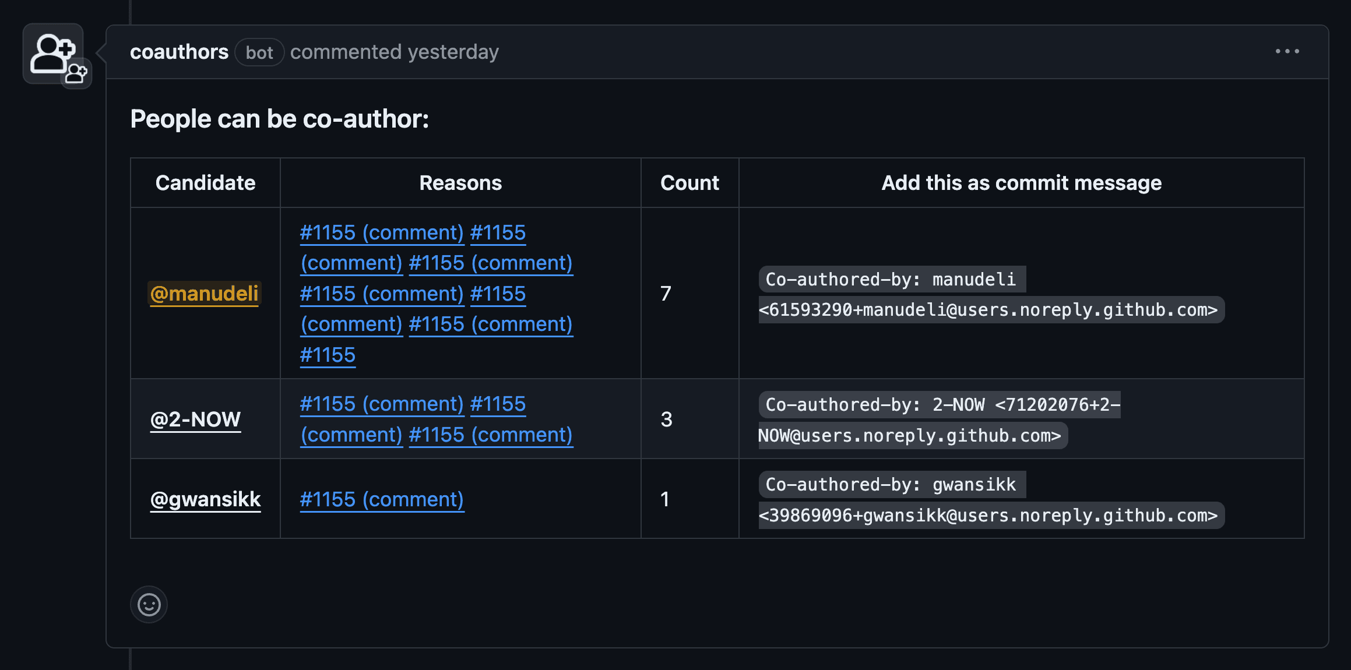
Task: Open manudeli's last #1155 link without comment
Action: pos(328,355)
